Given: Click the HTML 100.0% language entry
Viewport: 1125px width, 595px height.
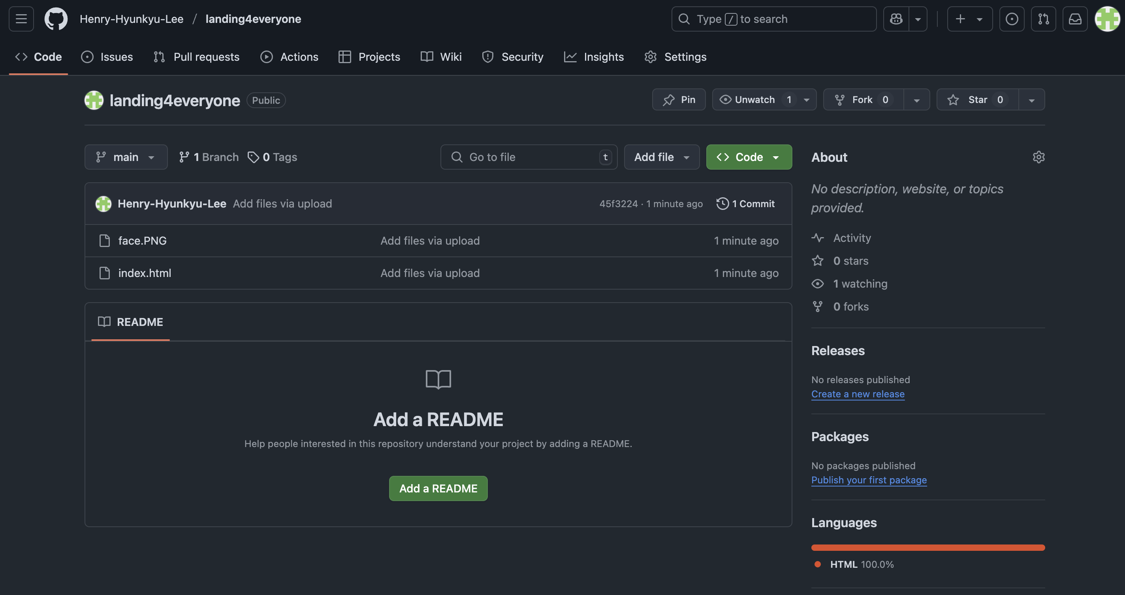Looking at the screenshot, I should (x=854, y=565).
